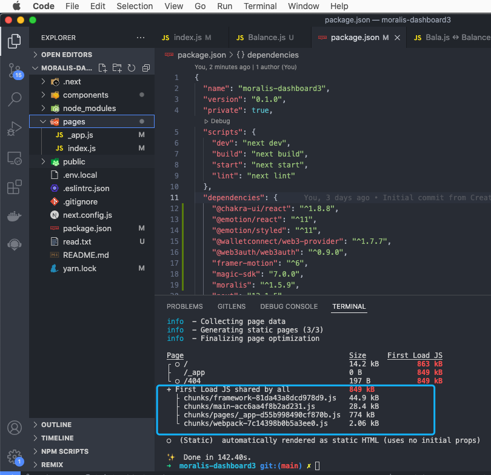Click the New File icon in Explorer
Image resolution: width=491 pixels, height=475 pixels.
[102, 68]
